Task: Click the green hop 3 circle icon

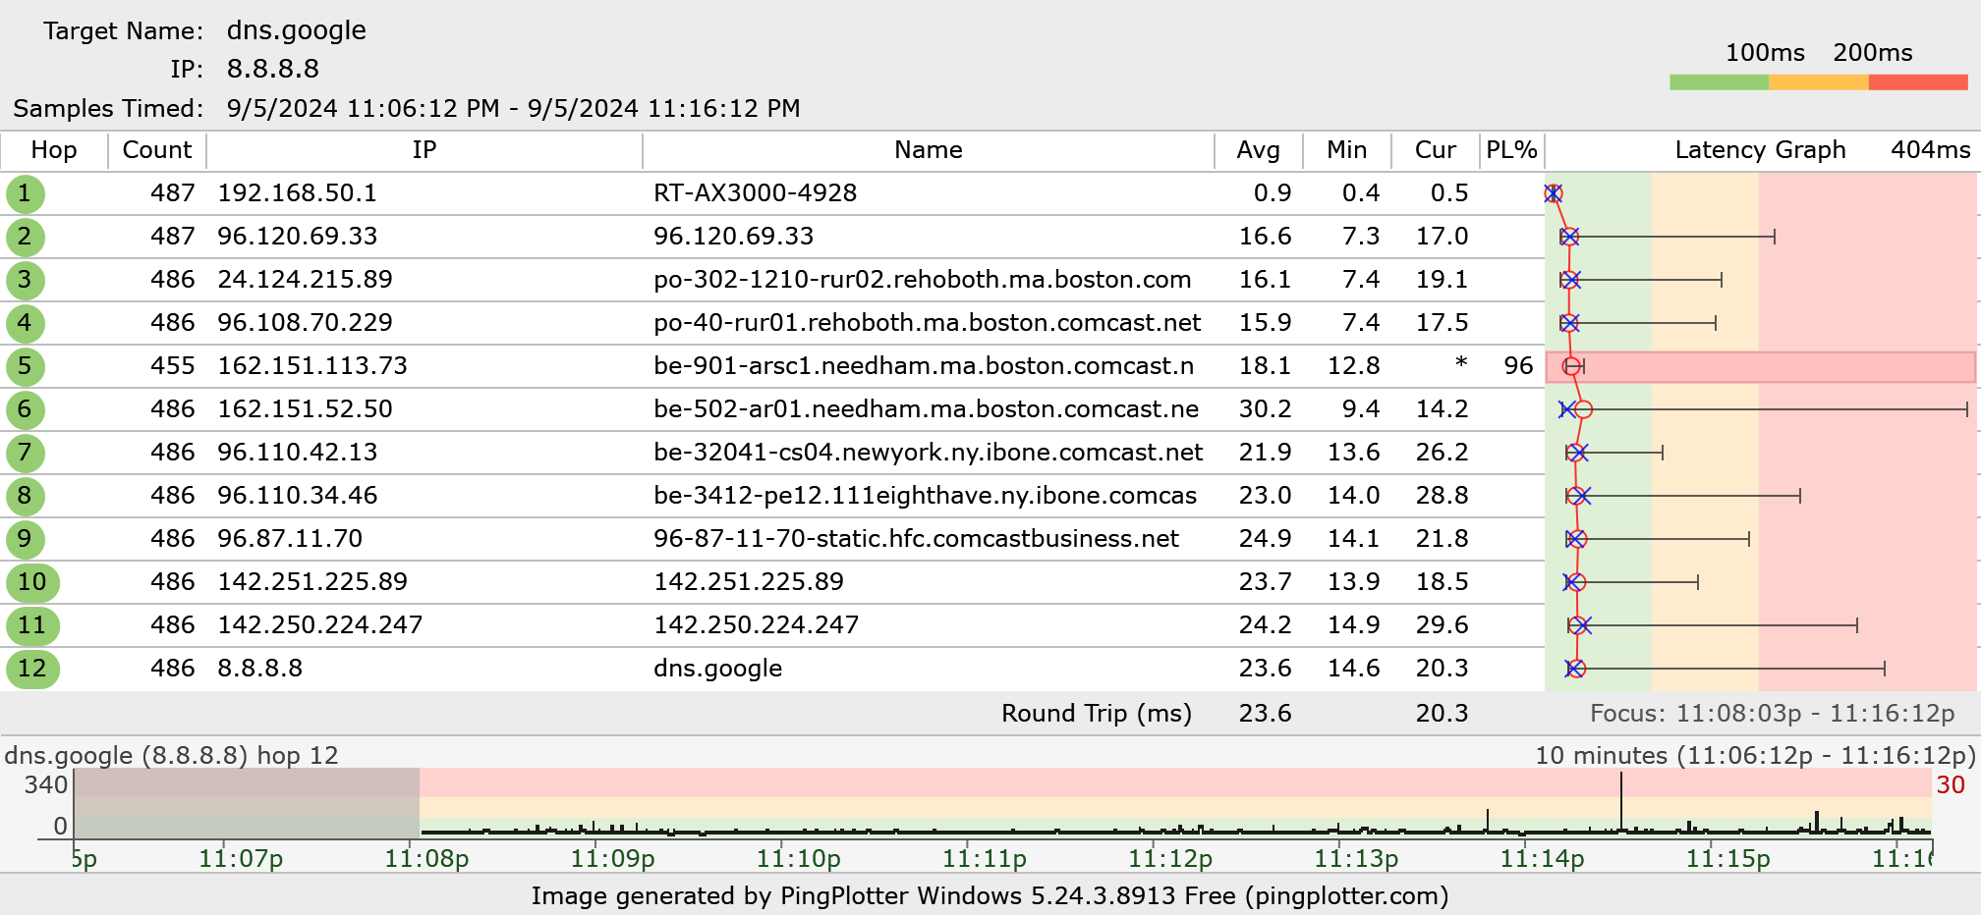Action: coord(25,280)
